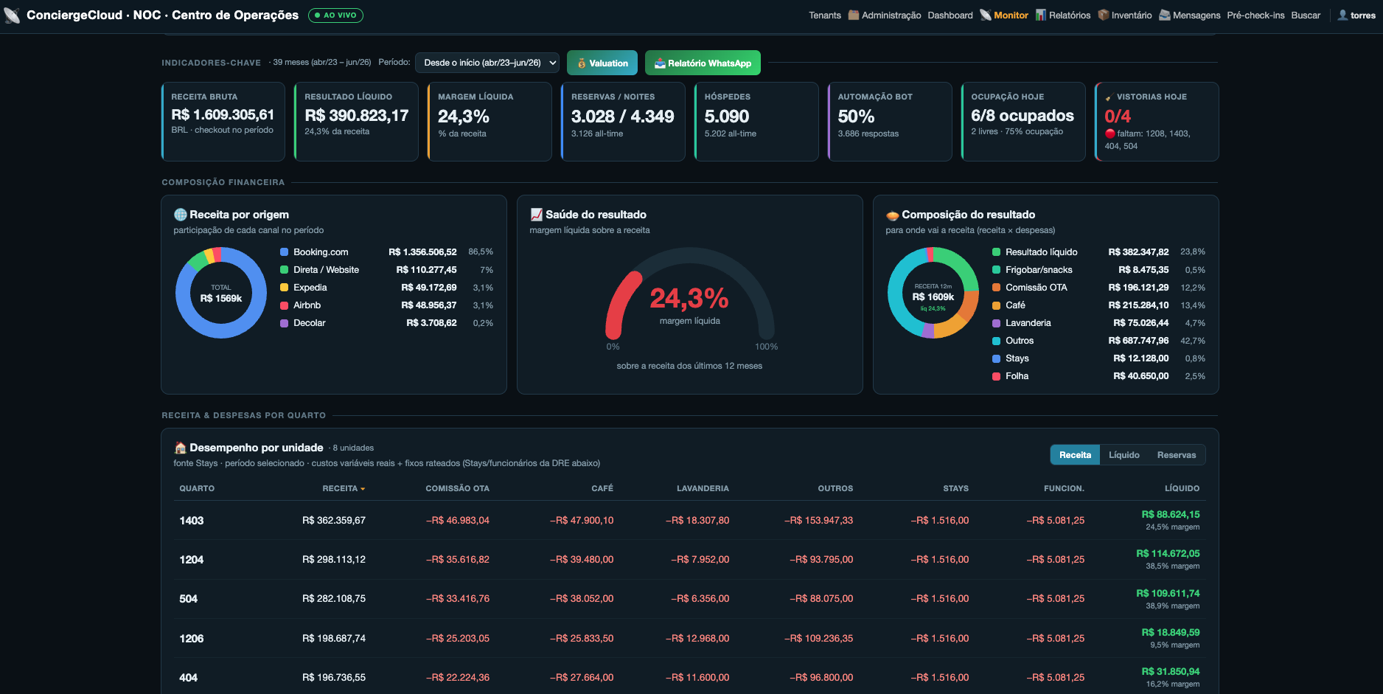This screenshot has width=1383, height=694.
Task: Sort table by LÍQUIDO column header
Action: pos(1182,488)
